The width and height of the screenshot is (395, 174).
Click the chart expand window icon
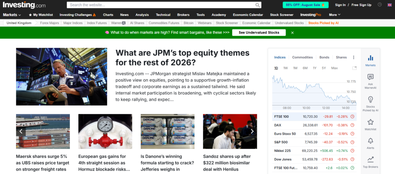coord(354,68)
